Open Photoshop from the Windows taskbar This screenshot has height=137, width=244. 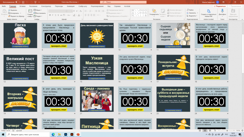click(x=65, y=135)
